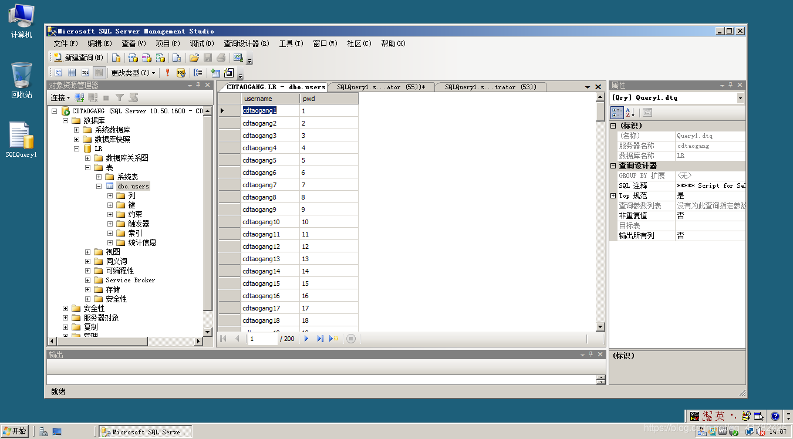The image size is (793, 439).
Task: Jump to last row with the navigation icon
Action: tap(320, 339)
